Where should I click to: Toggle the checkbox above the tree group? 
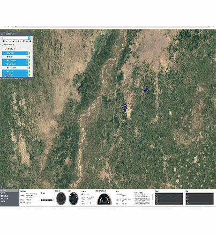coord(3,45)
